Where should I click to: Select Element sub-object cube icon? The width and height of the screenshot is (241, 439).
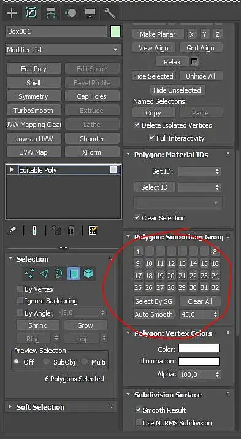[88, 274]
